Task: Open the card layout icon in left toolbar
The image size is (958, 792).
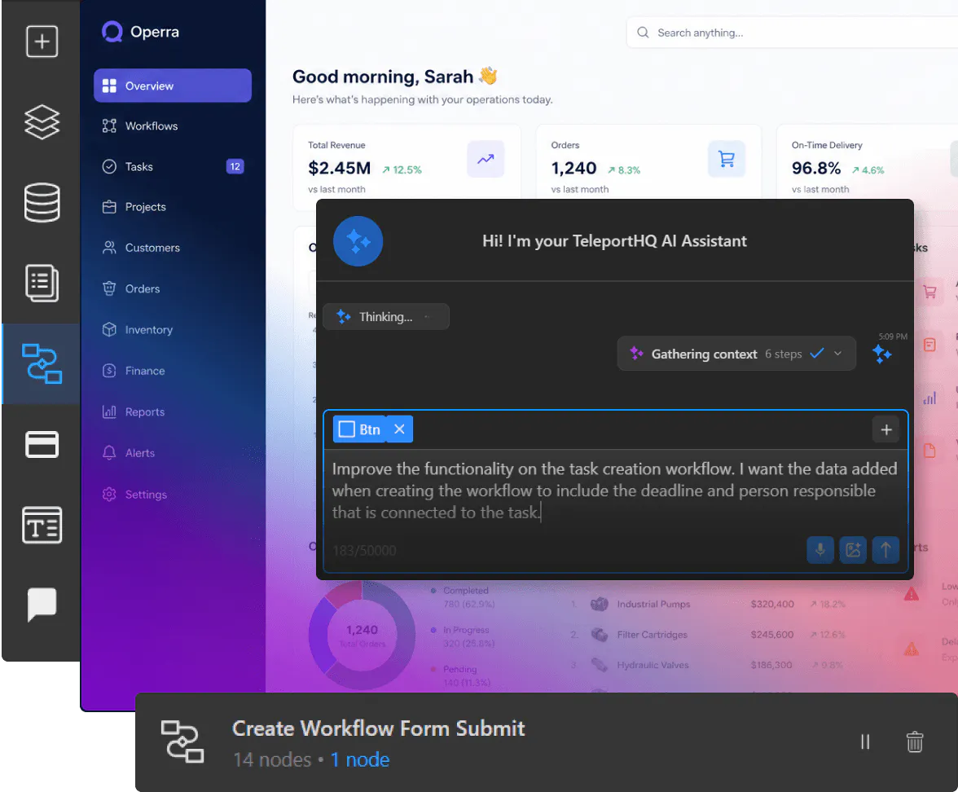Action: 42,444
